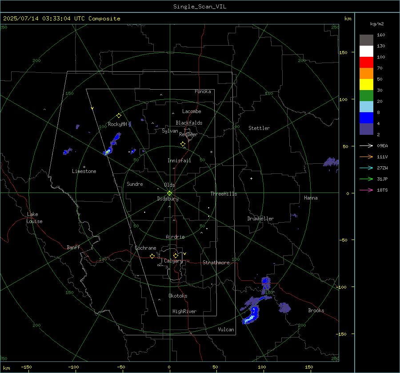Click the orange 50-70 legend swatch

coord(366,73)
